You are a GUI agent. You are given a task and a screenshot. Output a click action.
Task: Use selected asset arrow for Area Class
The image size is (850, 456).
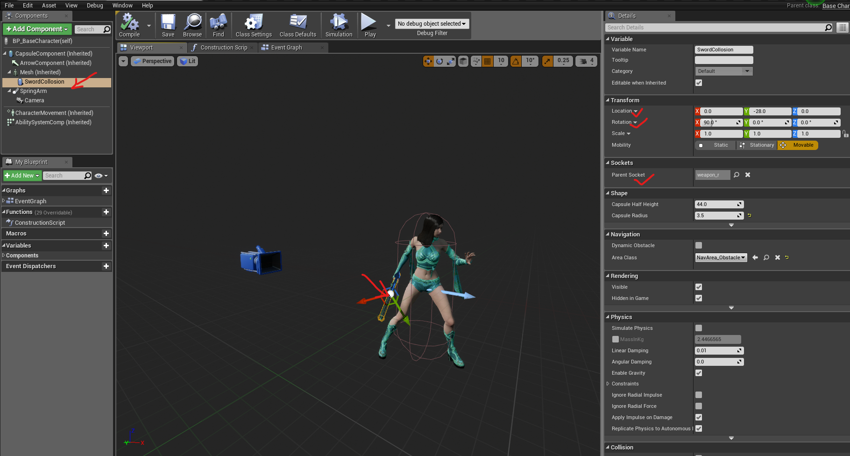pyautogui.click(x=755, y=257)
